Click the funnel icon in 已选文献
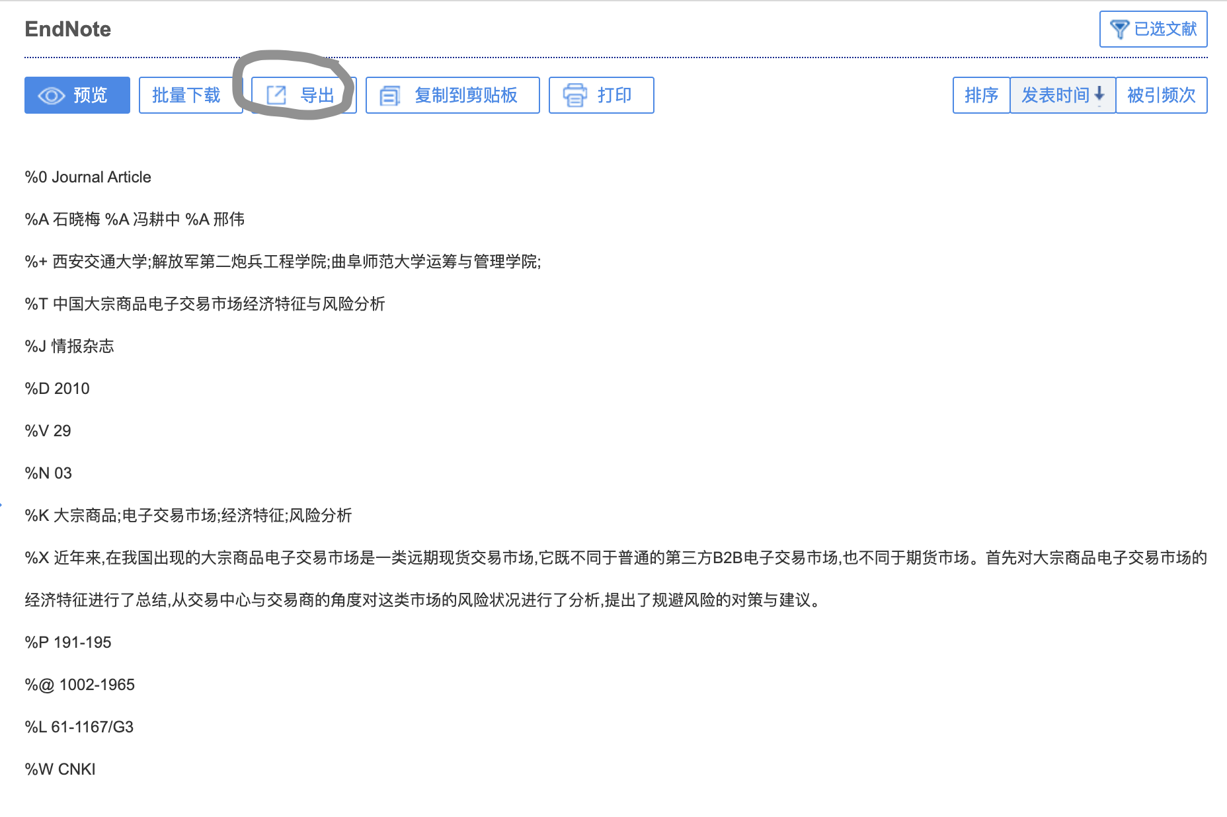Image resolution: width=1227 pixels, height=817 pixels. click(x=1119, y=29)
